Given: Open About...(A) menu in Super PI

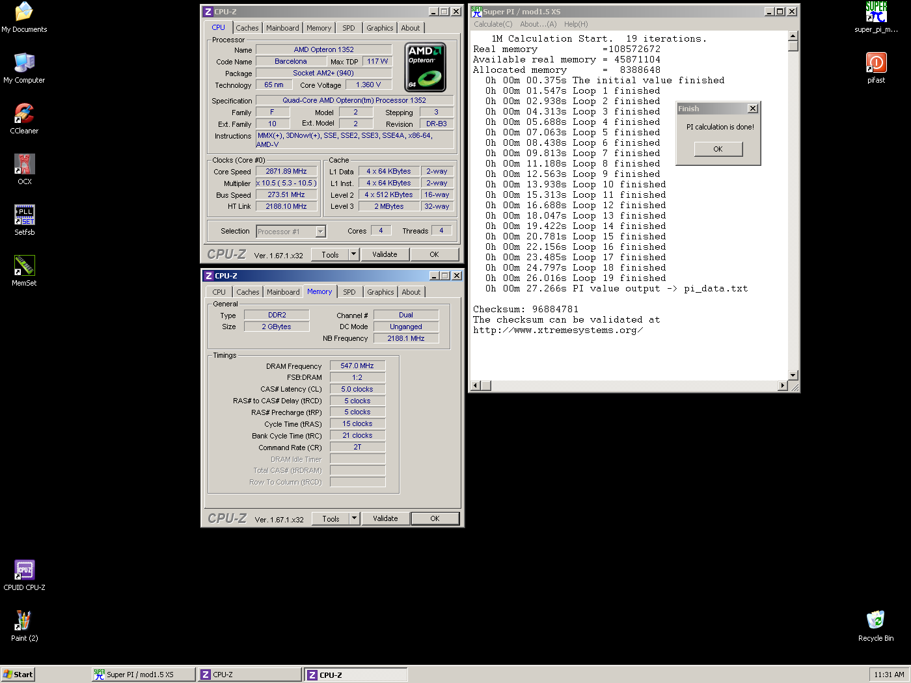Looking at the screenshot, I should (x=538, y=24).
